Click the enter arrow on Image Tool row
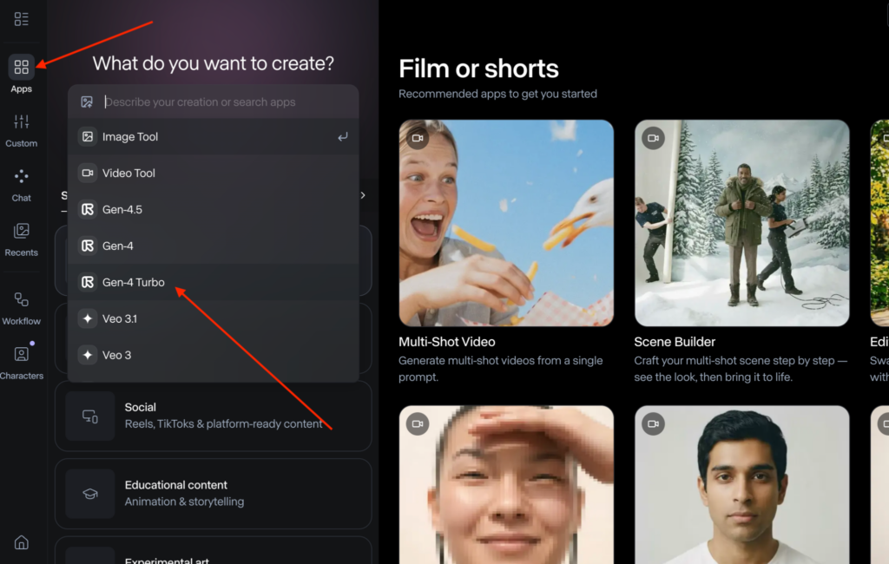Screen dimensions: 889x564 point(342,137)
